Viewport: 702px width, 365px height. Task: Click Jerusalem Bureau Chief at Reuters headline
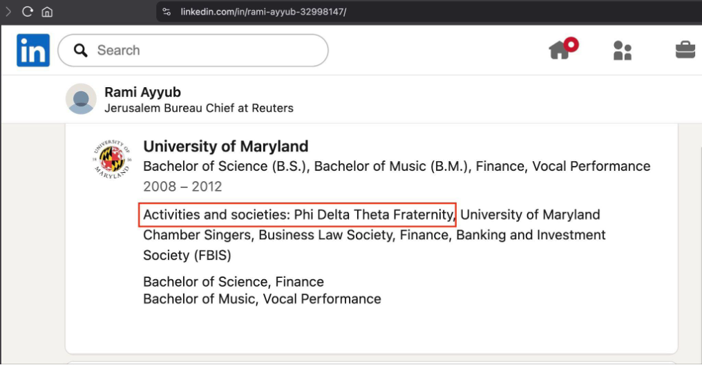pyautogui.click(x=198, y=108)
